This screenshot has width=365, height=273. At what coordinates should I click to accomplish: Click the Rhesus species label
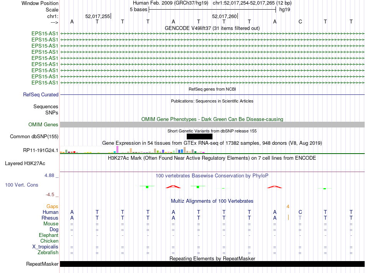[x=50, y=218]
